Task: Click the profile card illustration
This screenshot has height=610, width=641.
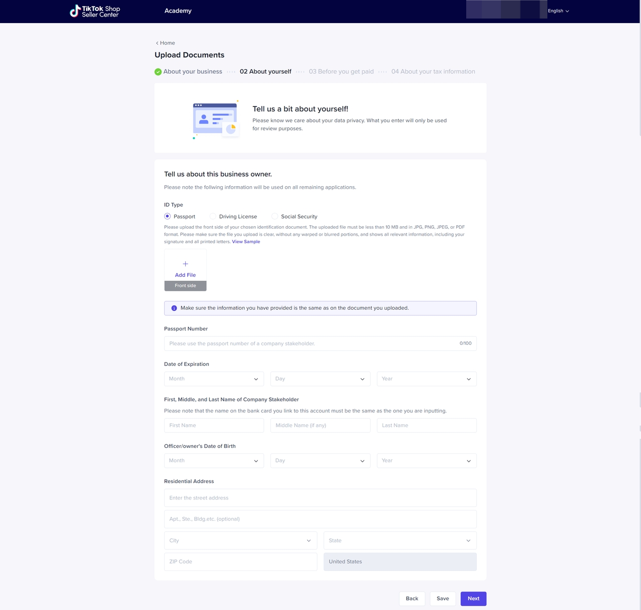Action: (216, 120)
